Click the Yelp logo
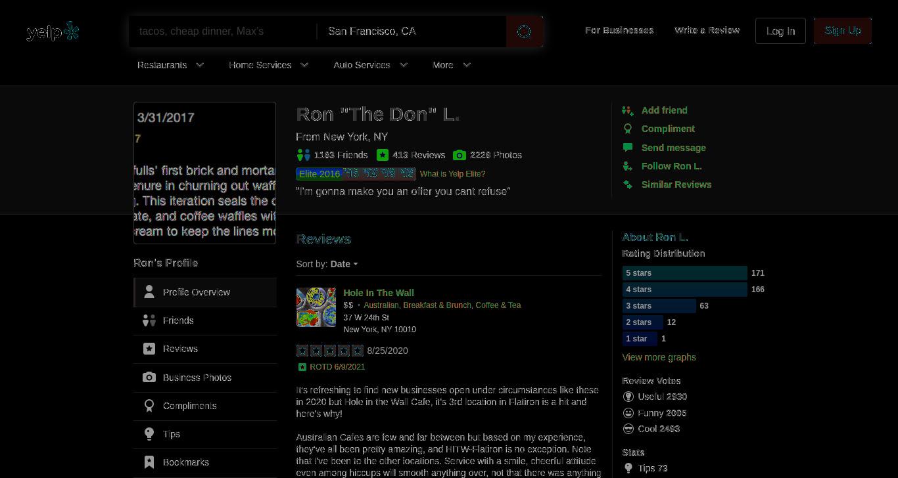This screenshot has width=898, height=478. coord(53,32)
